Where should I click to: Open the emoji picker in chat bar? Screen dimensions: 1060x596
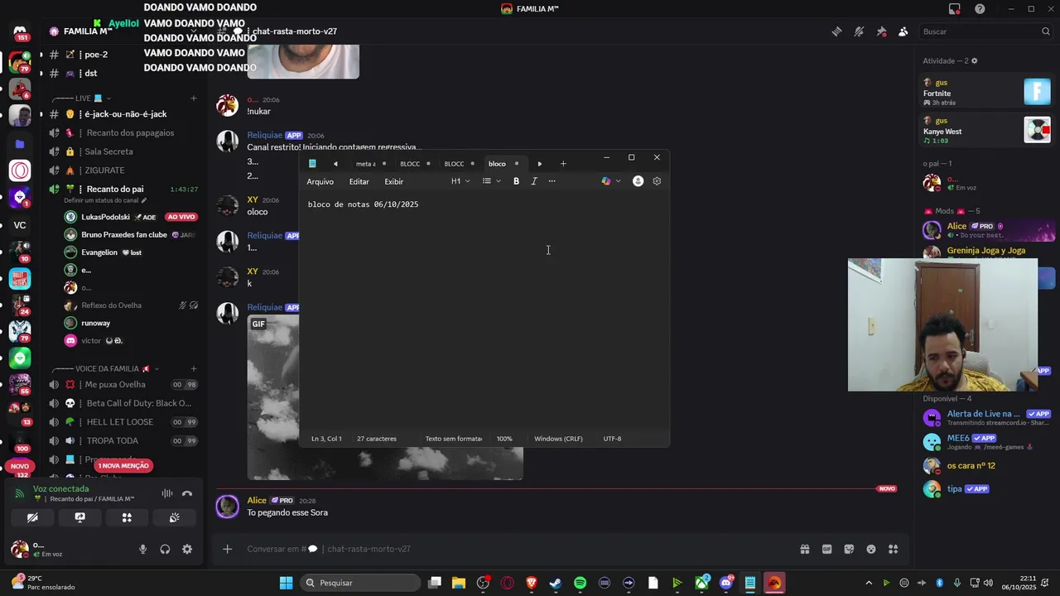tap(871, 549)
